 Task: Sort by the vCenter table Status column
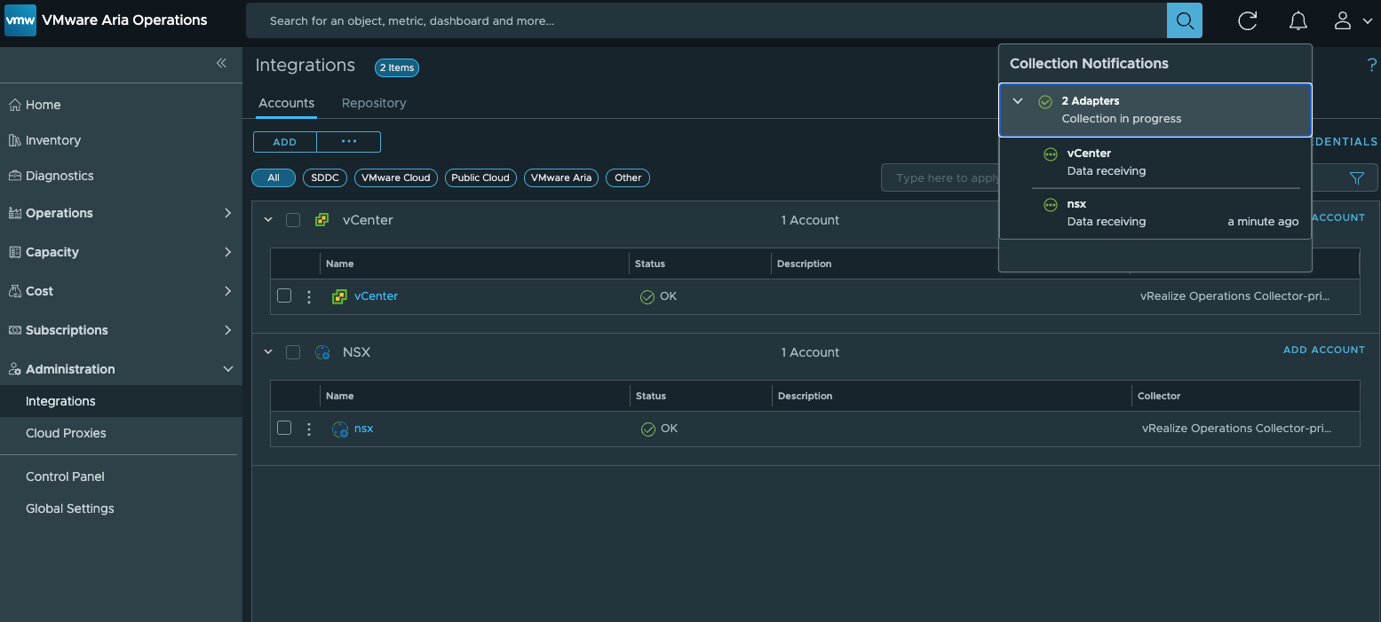click(650, 264)
